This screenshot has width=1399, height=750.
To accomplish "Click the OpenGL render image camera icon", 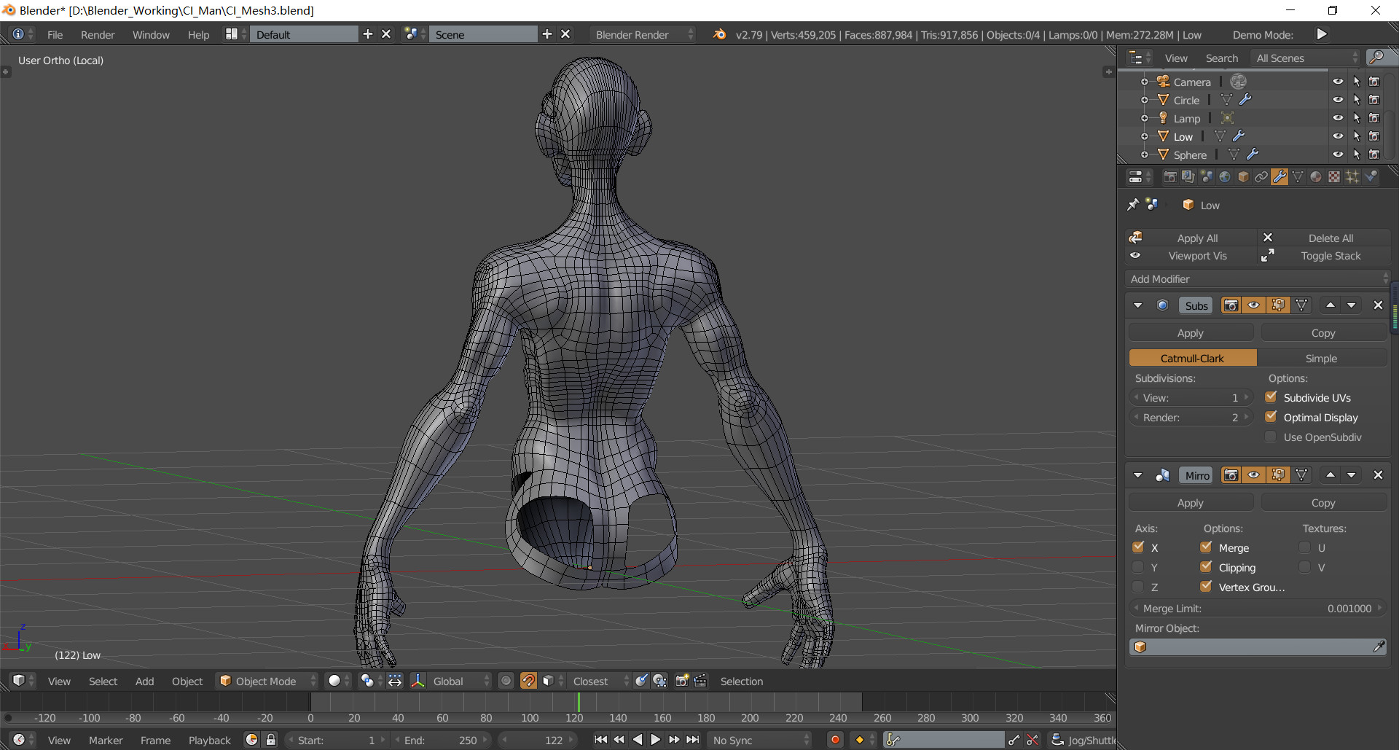I will (682, 681).
